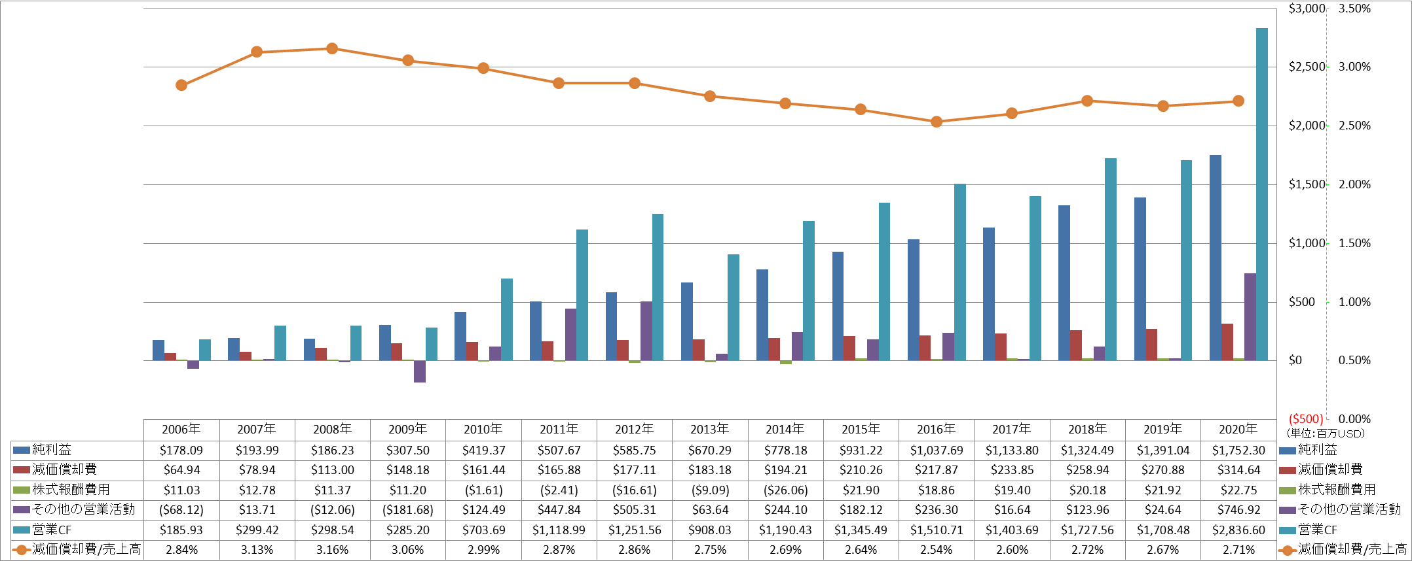Image resolution: width=1412 pixels, height=561 pixels.
Task: Select cell value $1,118.99
Action: pyautogui.click(x=559, y=530)
